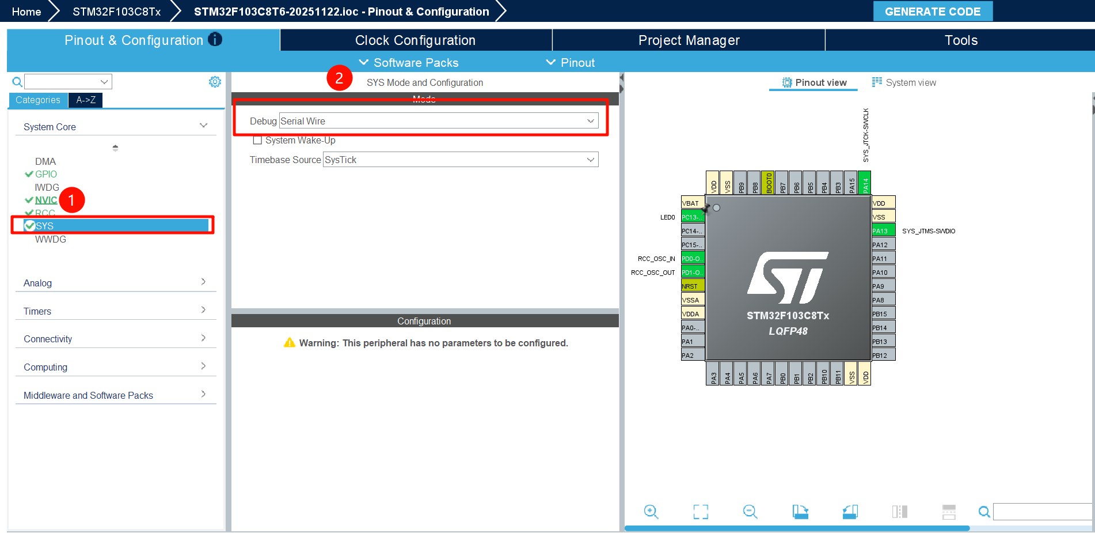Open the Software Packs dropdown menu
The width and height of the screenshot is (1095, 533).
click(x=409, y=62)
